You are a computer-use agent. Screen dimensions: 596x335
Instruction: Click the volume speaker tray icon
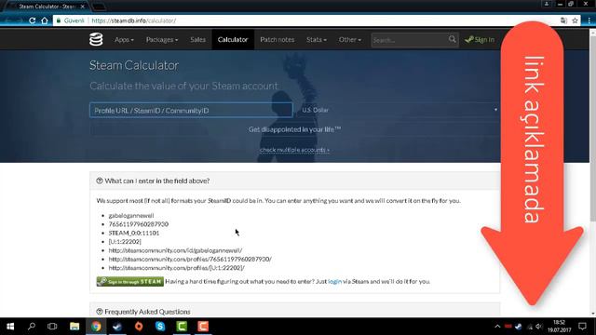click(539, 327)
